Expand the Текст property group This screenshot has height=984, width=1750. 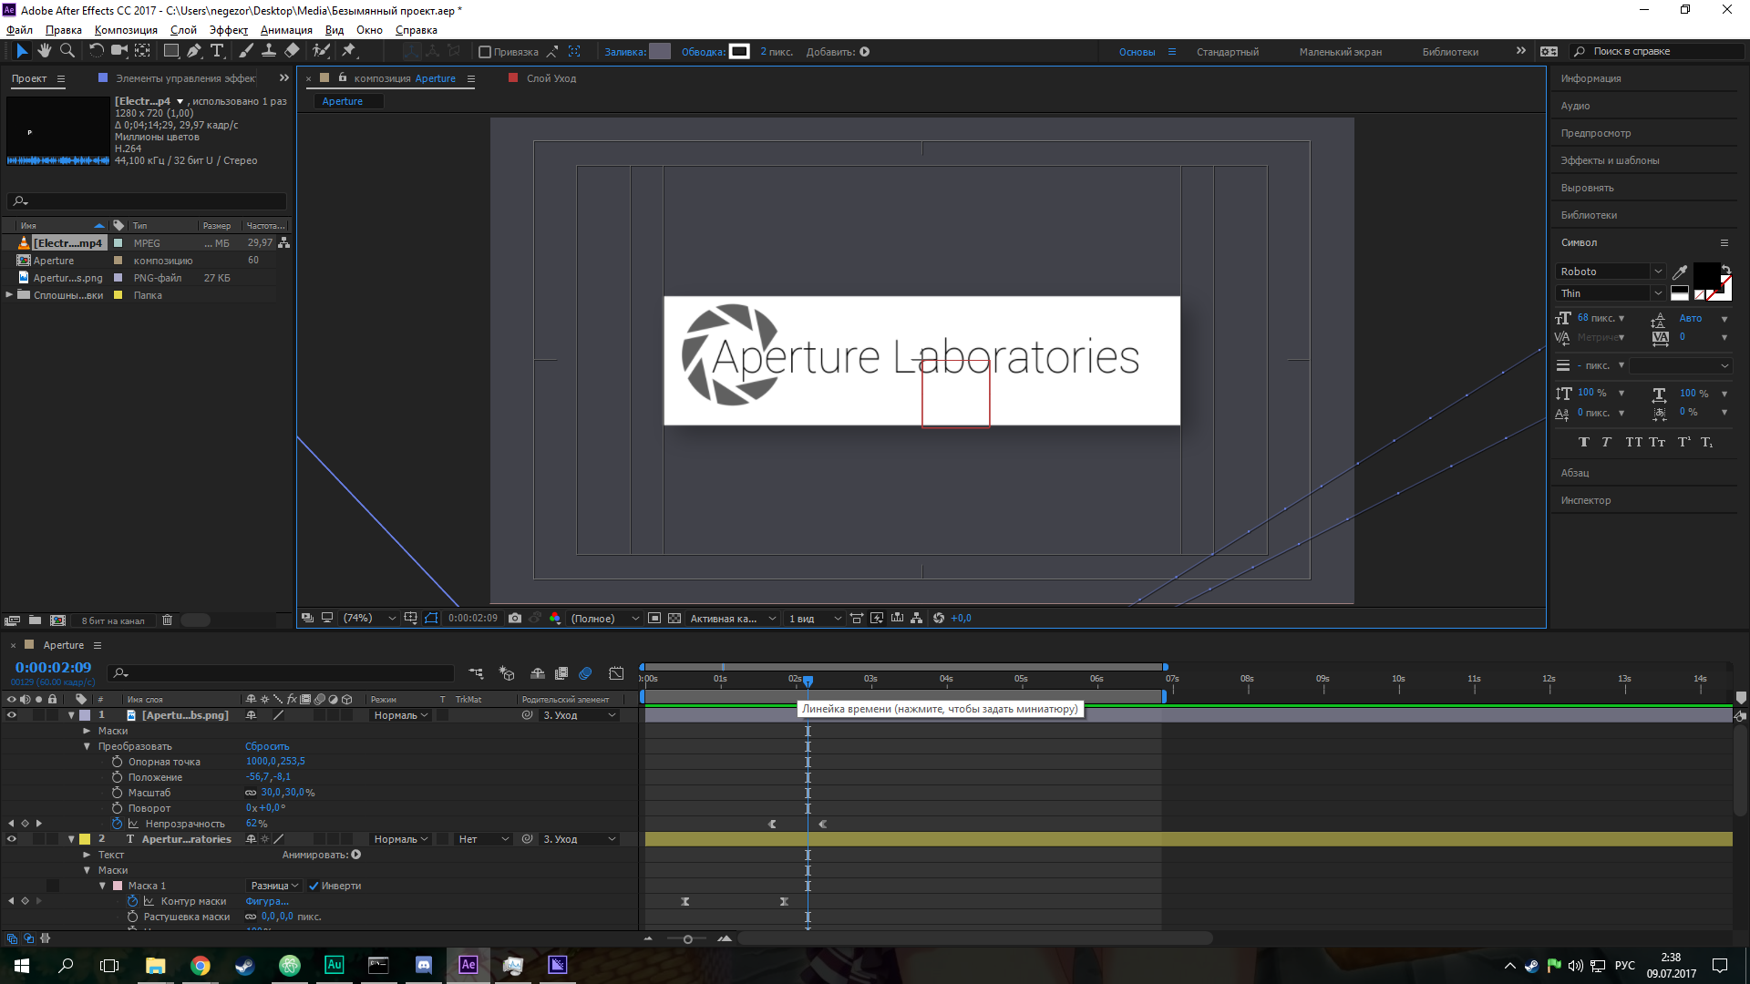tap(87, 855)
